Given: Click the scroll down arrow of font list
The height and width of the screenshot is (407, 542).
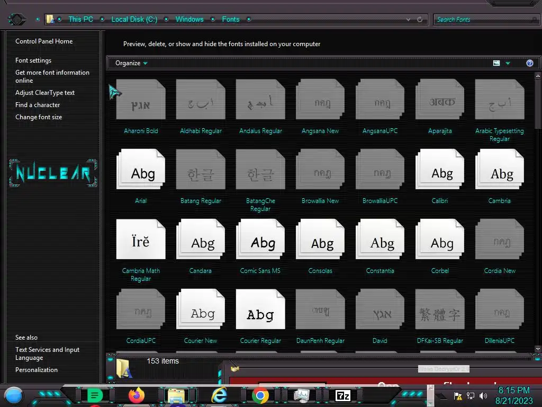Looking at the screenshot, I should [538, 349].
